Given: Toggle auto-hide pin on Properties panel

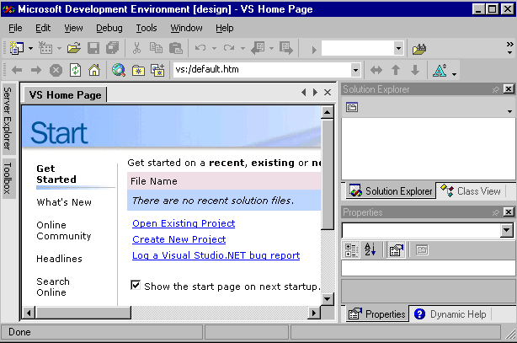Looking at the screenshot, I should tap(495, 212).
